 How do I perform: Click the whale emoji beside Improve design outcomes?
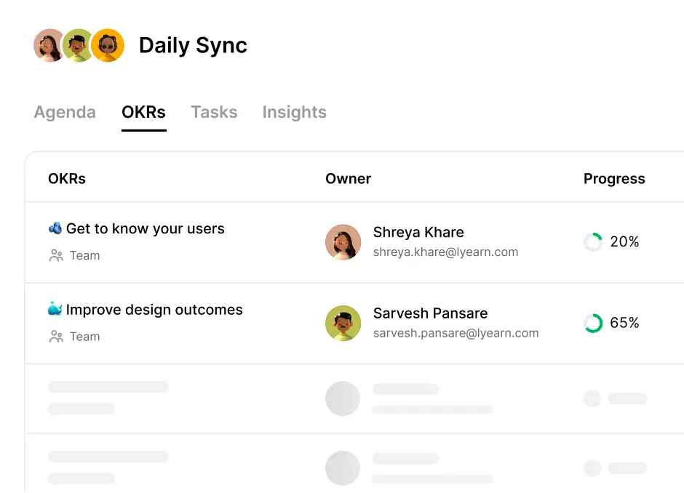pyautogui.click(x=55, y=309)
